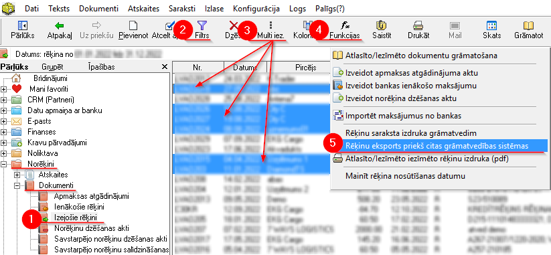Select Norēķinu dzēšanas akti item
This screenshot has height=255, width=551.
[x=92, y=228]
